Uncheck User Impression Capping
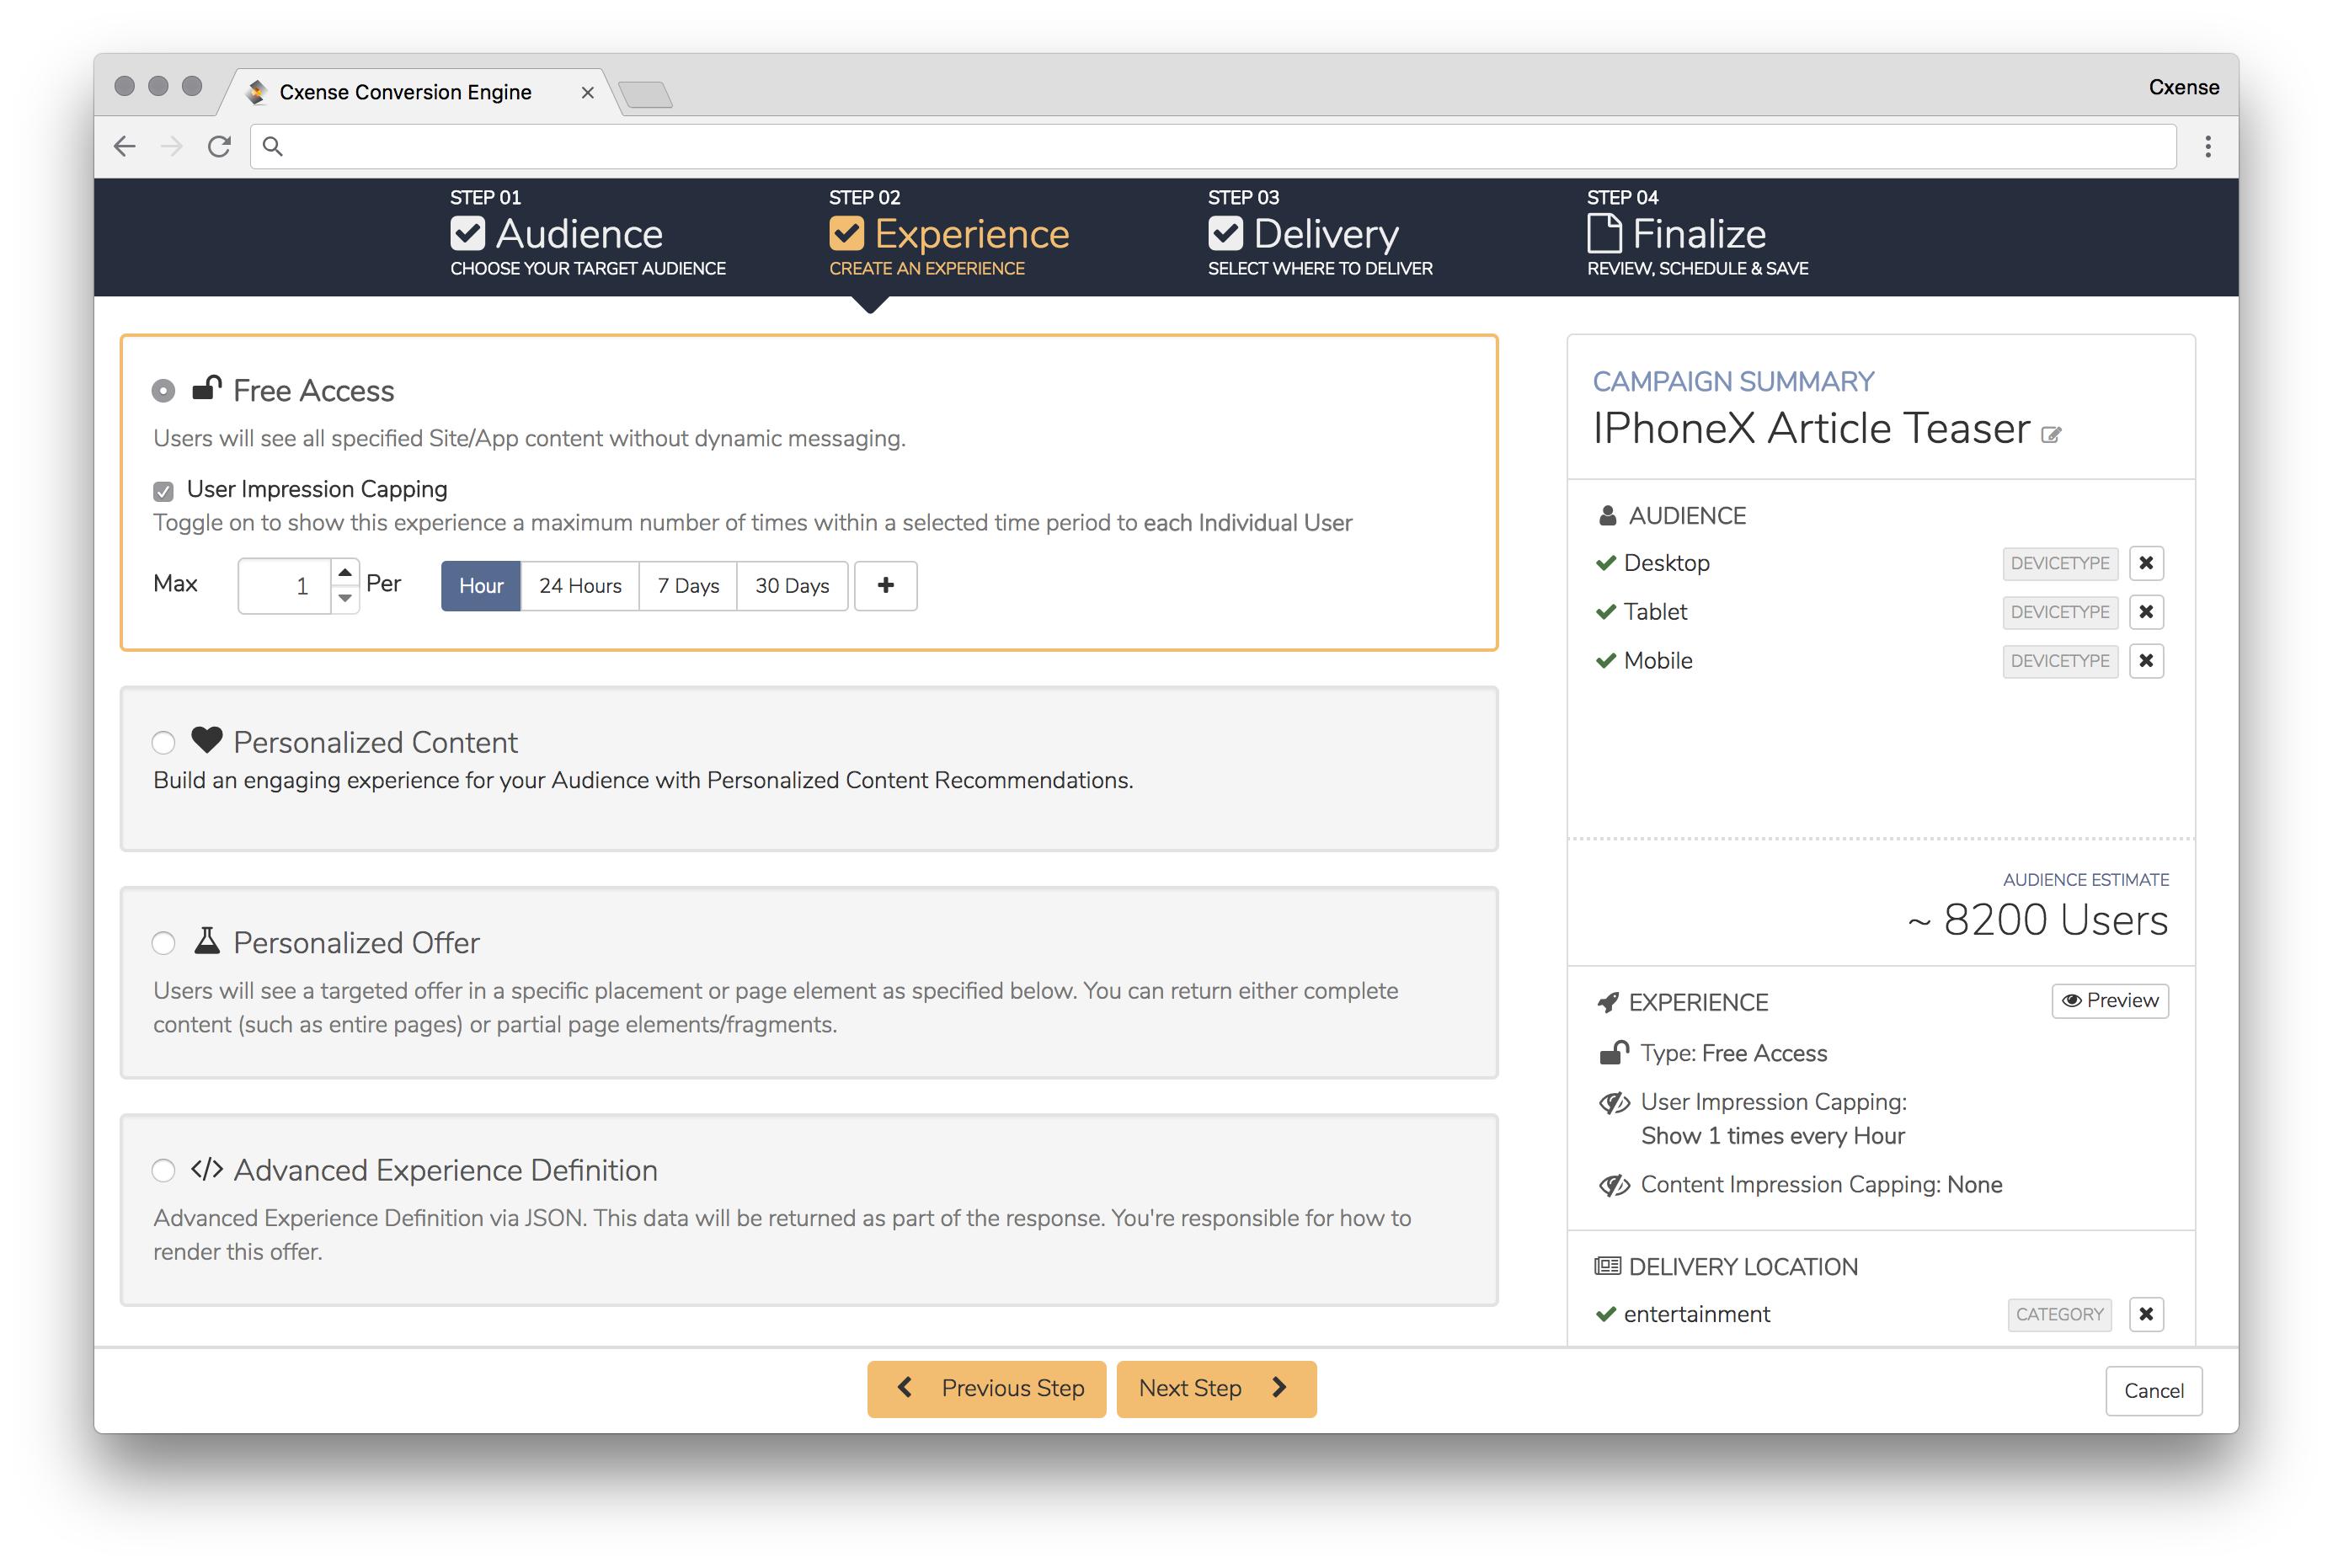 click(163, 490)
